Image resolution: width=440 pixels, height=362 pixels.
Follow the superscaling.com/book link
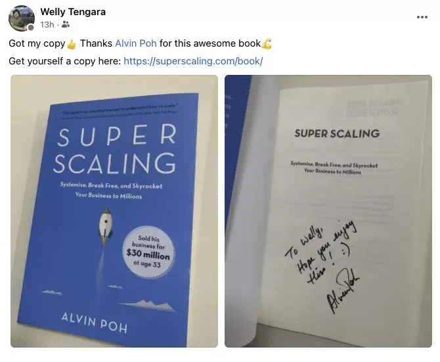pyautogui.click(x=193, y=61)
